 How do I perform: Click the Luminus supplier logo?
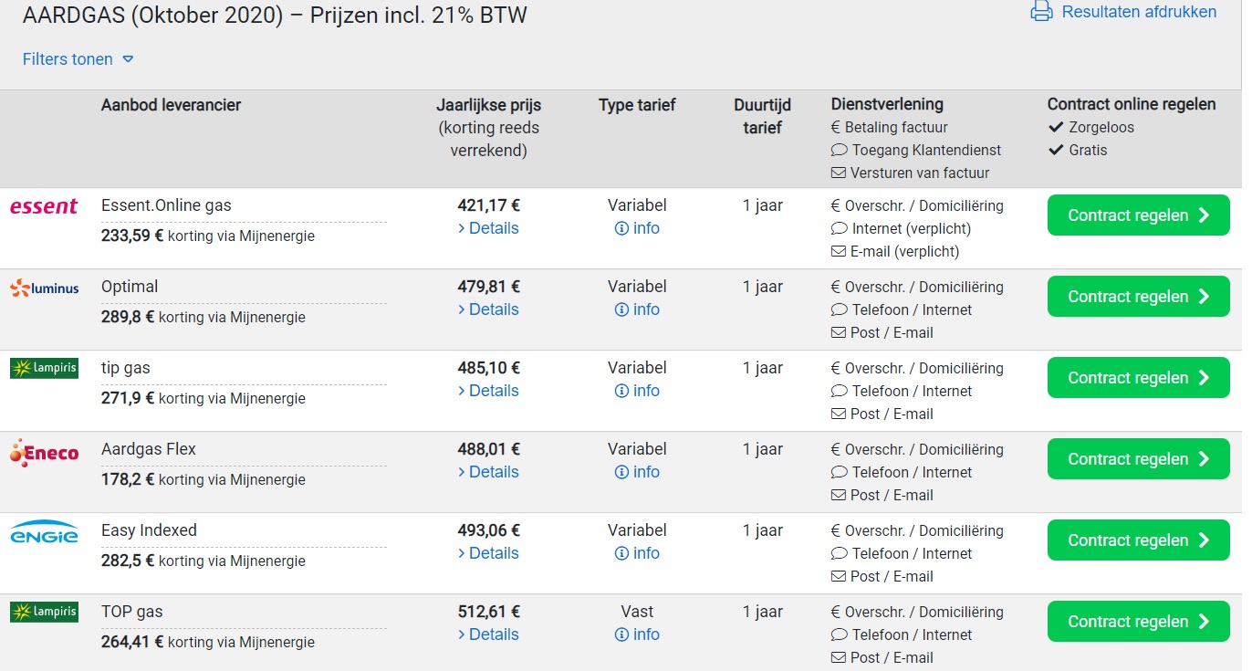(44, 288)
